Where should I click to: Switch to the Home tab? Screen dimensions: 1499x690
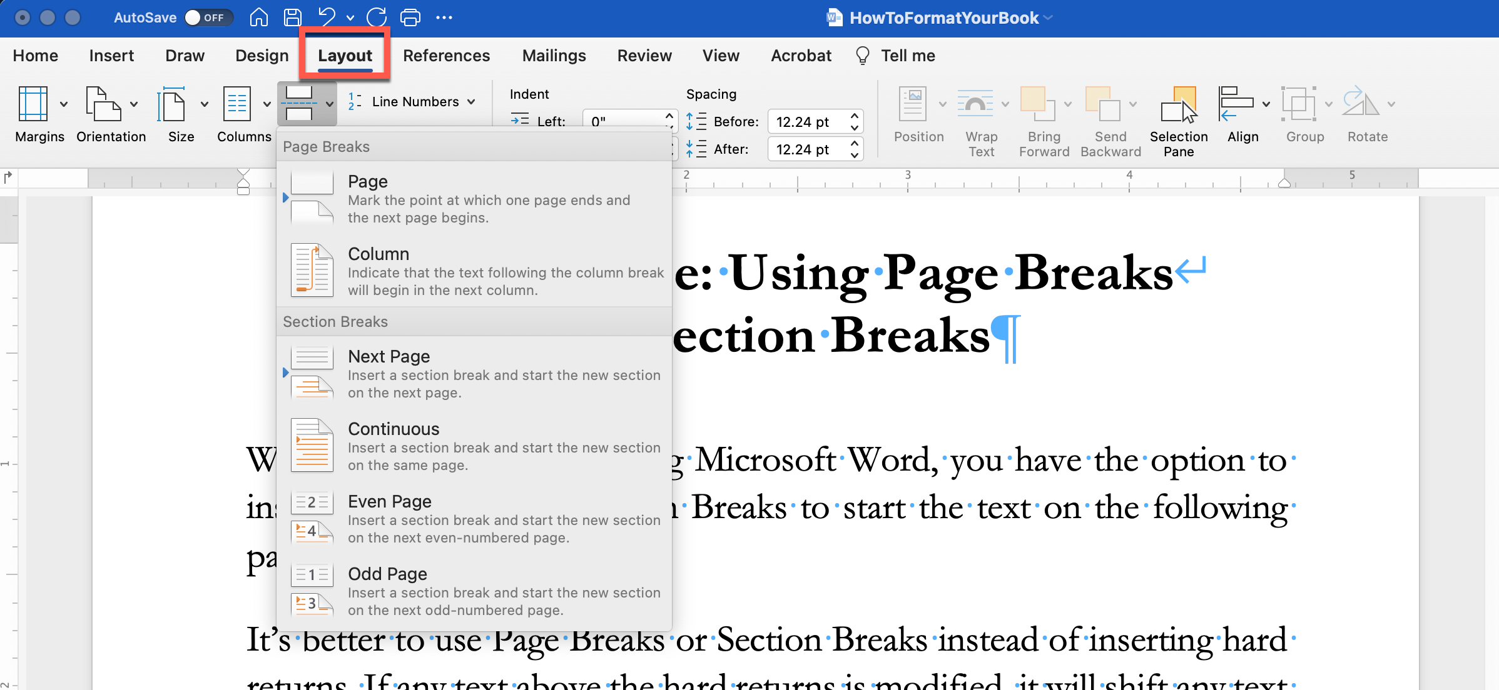(x=36, y=56)
